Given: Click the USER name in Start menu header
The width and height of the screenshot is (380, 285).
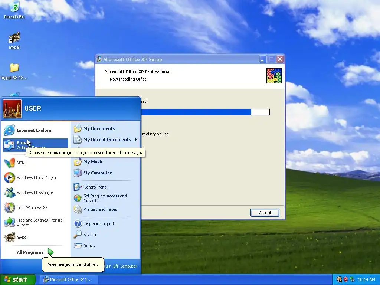Looking at the screenshot, I should pos(33,108).
